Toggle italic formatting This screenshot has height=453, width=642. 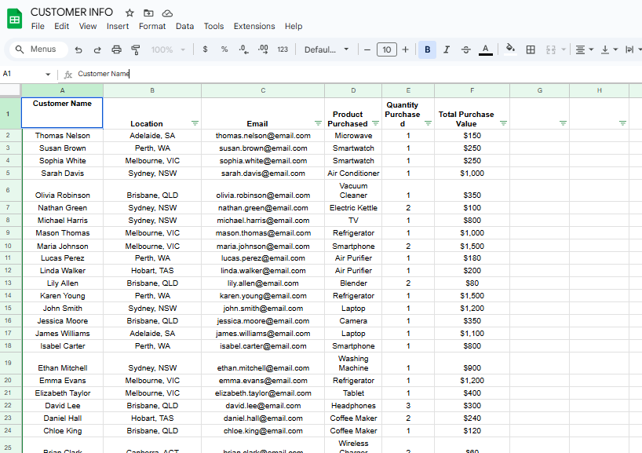447,49
